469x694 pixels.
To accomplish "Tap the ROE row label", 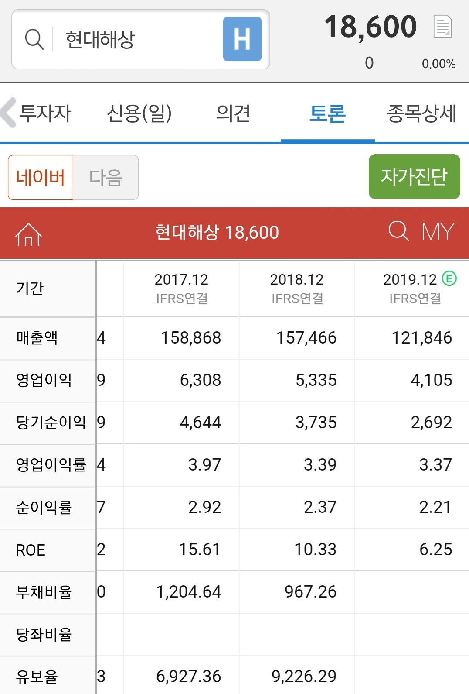I will [x=31, y=550].
